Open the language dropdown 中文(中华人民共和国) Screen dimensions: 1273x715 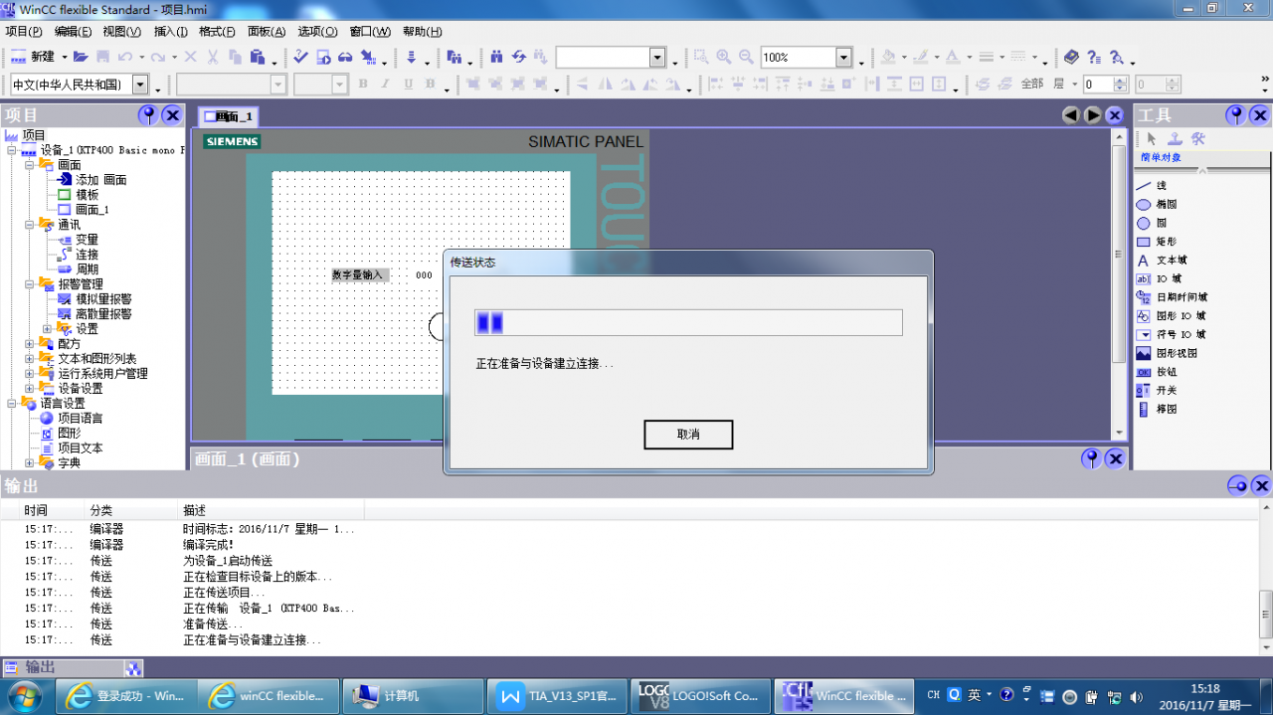click(140, 85)
